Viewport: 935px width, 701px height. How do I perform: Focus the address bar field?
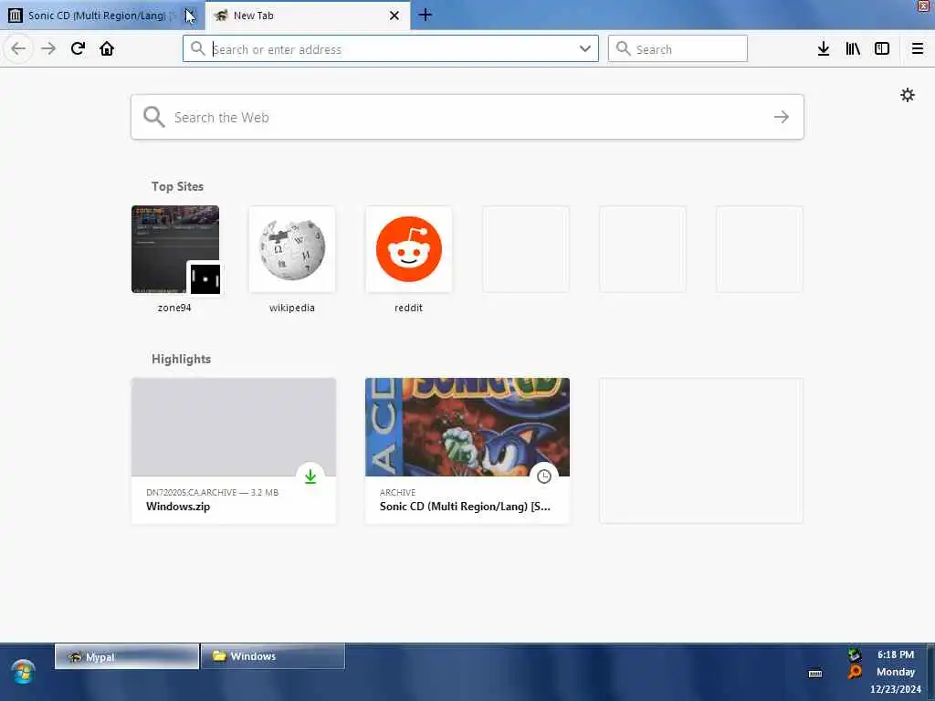click(391, 49)
